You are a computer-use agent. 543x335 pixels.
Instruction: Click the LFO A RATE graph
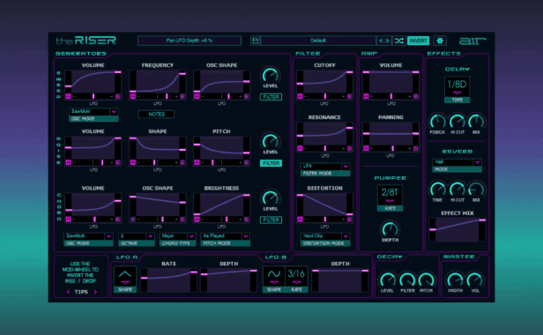(x=168, y=279)
